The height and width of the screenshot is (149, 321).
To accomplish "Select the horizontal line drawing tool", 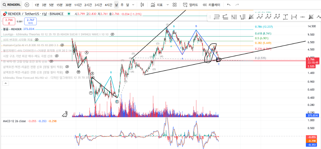I will click(303, 17).
